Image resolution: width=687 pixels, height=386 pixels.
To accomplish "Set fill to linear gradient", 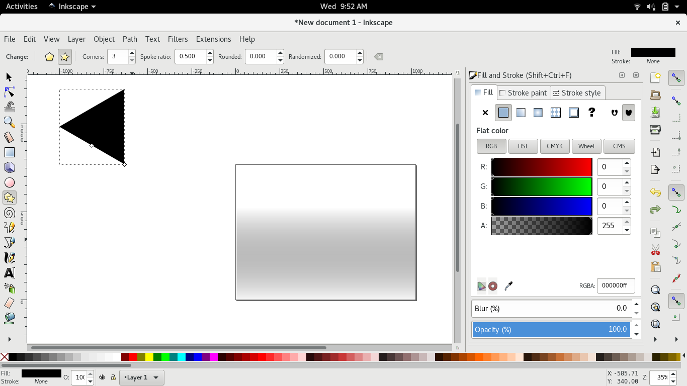I will coord(521,113).
